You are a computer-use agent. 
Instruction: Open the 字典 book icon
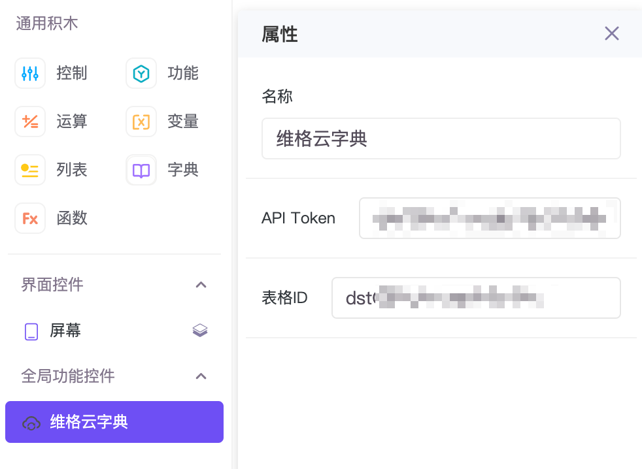[x=141, y=170]
